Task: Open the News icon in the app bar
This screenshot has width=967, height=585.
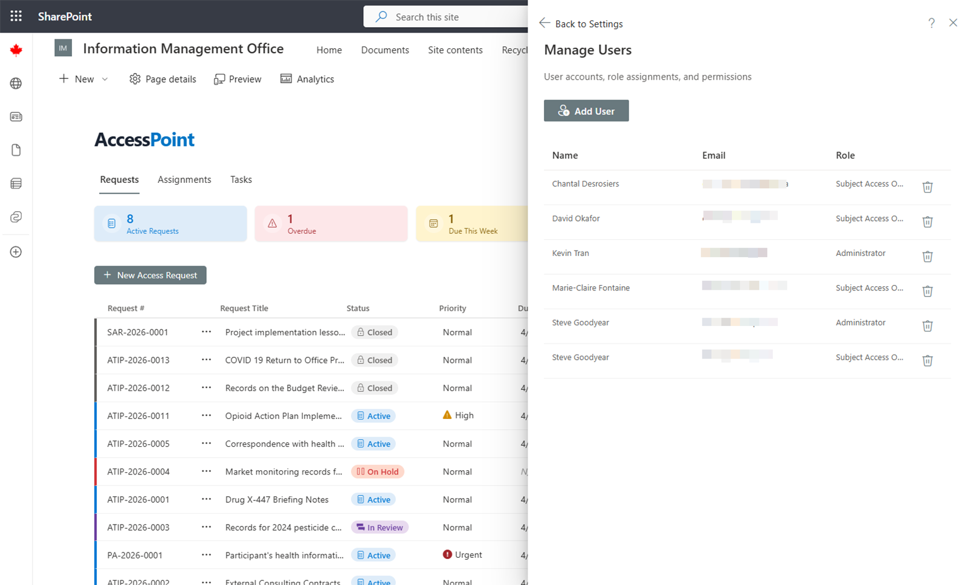Action: pyautogui.click(x=16, y=117)
